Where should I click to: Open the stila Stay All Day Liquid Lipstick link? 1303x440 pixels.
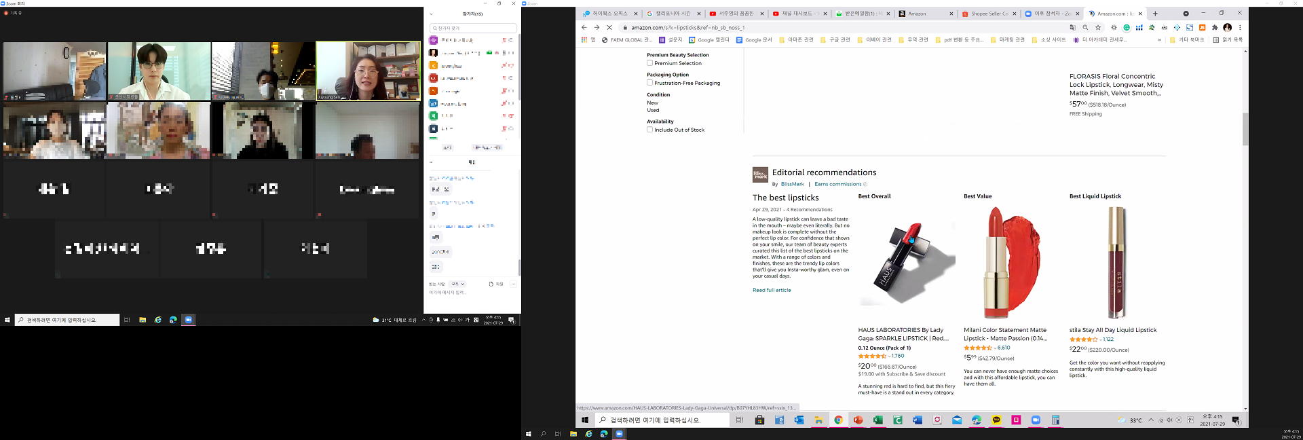tap(1113, 330)
